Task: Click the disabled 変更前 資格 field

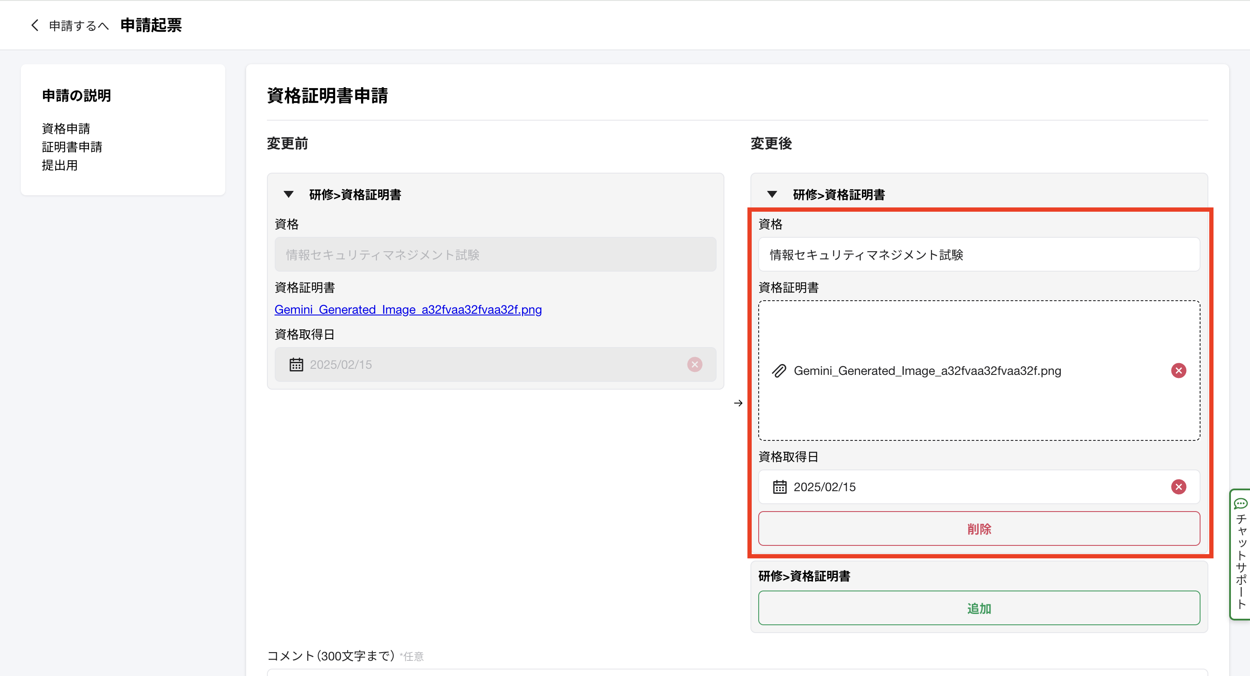Action: click(495, 255)
